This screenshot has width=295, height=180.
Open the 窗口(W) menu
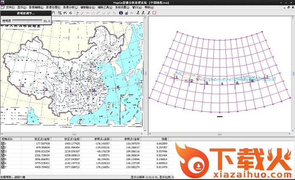point(137,7)
